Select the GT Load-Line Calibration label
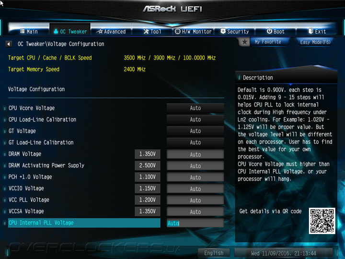Viewport: 345px width, 259px height. click(x=41, y=142)
